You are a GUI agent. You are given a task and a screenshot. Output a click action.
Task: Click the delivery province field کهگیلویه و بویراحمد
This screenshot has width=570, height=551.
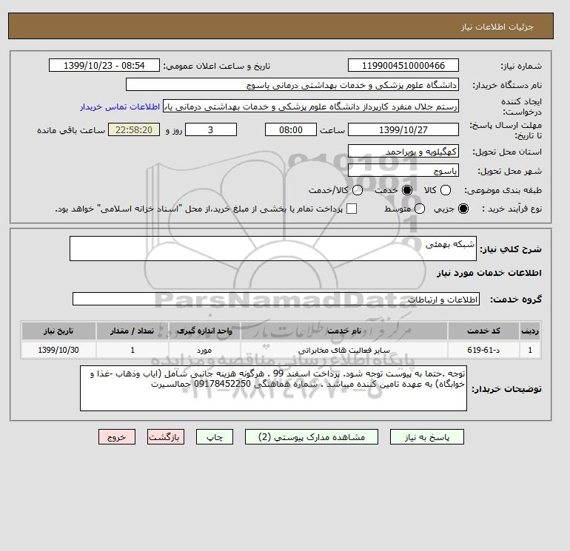pos(403,151)
